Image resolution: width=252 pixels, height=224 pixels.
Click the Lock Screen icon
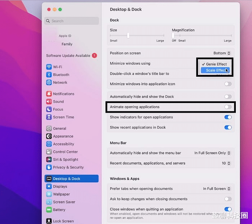[x=49, y=221]
